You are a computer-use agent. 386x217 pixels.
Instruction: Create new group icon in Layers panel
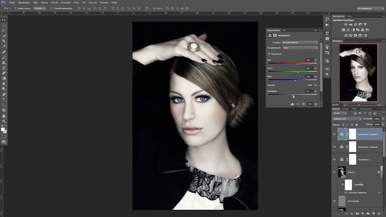(368, 214)
